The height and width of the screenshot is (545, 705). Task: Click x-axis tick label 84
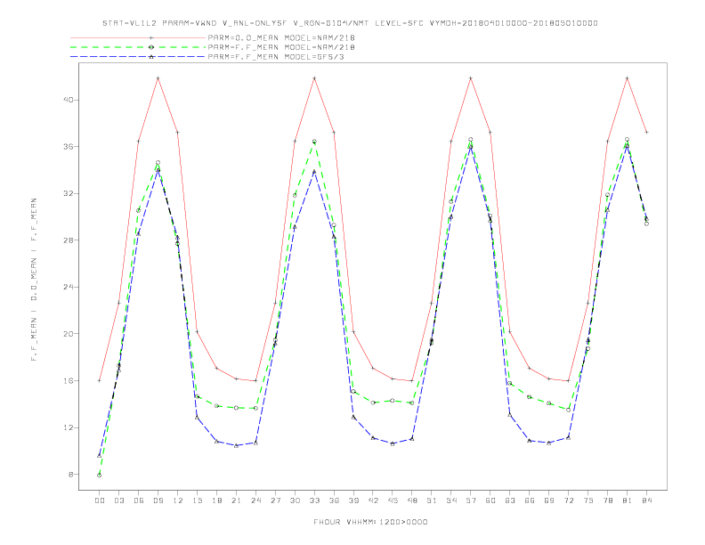click(x=646, y=500)
